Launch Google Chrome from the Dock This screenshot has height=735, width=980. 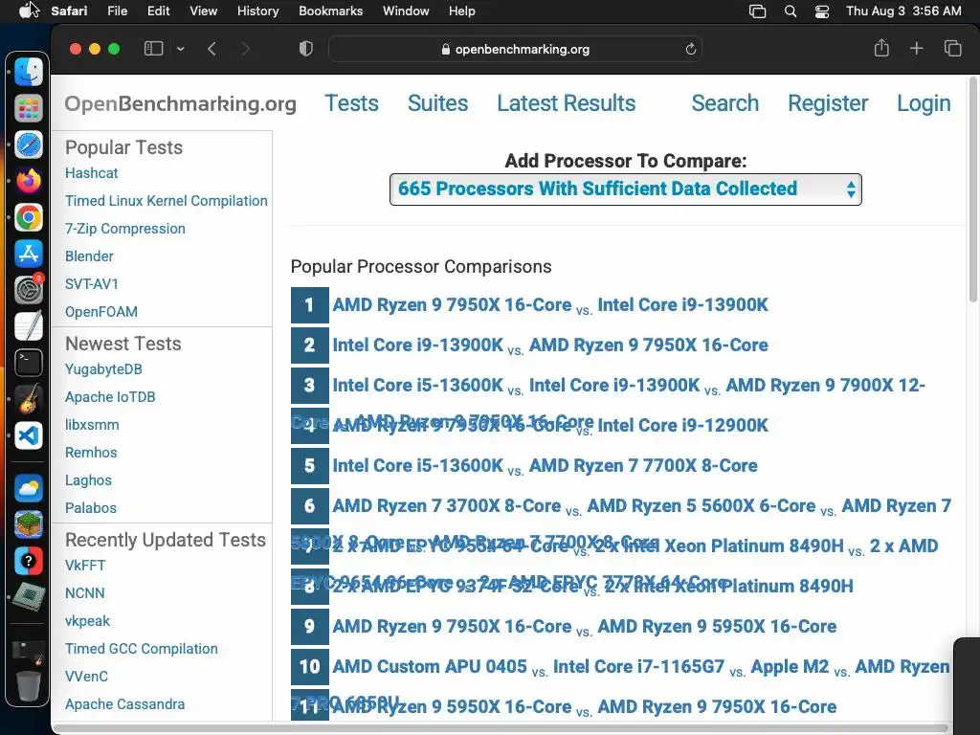click(x=28, y=217)
